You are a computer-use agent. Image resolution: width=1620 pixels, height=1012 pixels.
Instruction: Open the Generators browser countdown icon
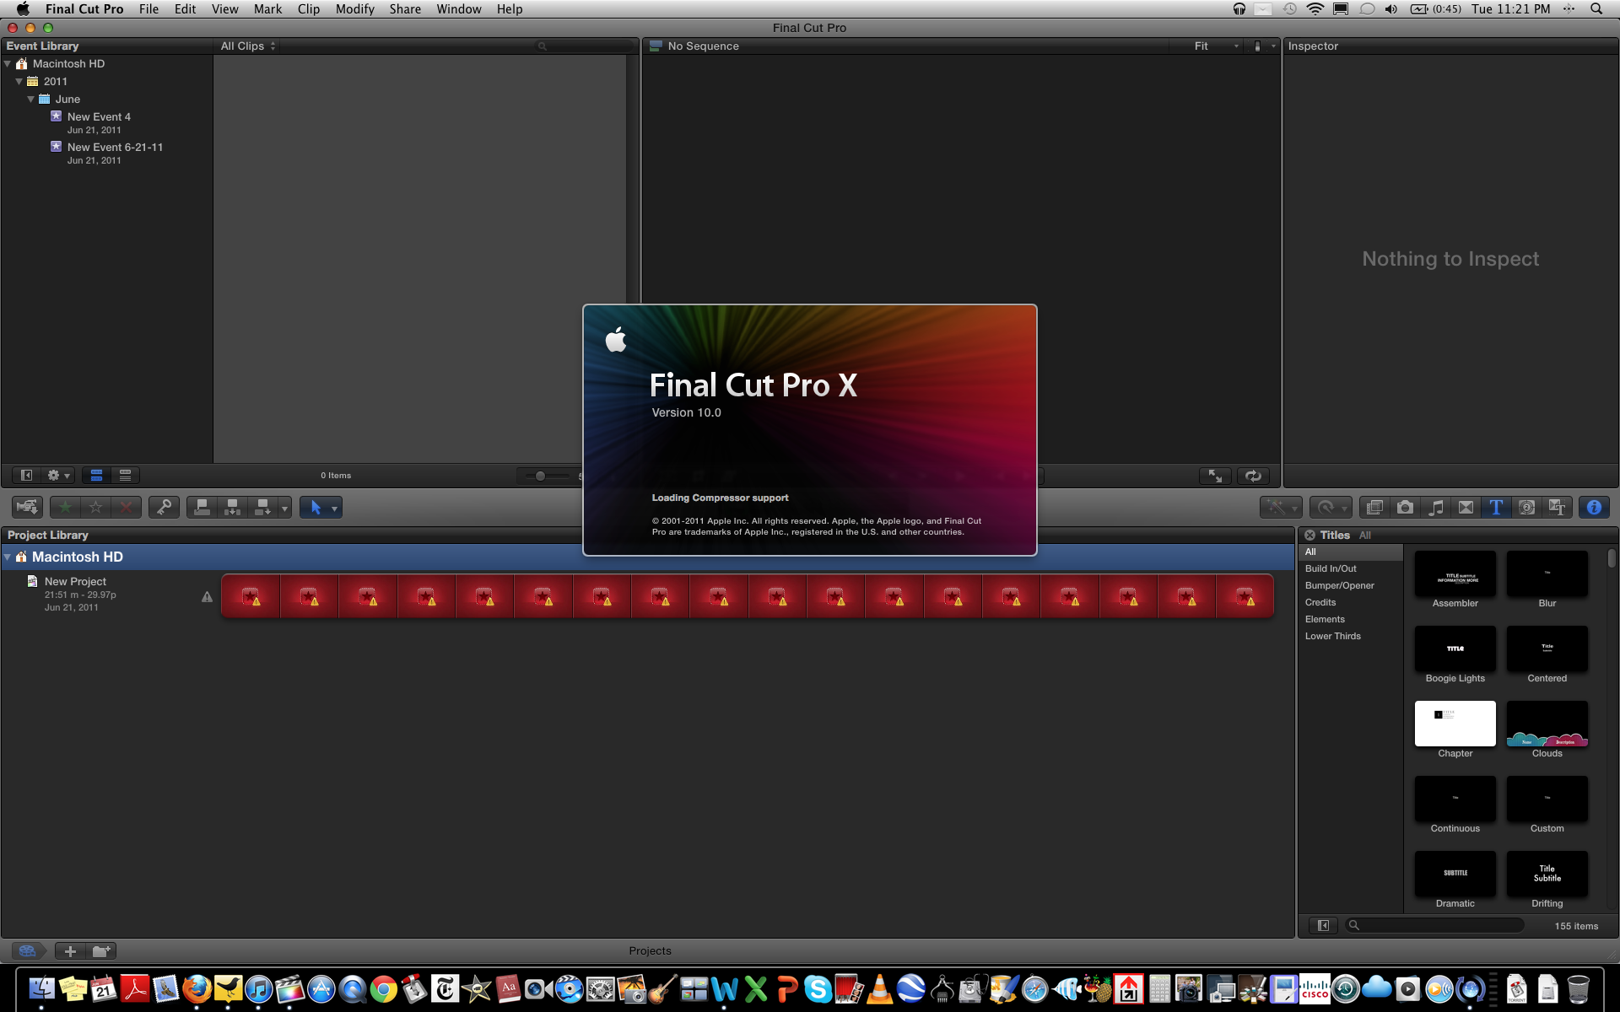pyautogui.click(x=1526, y=507)
